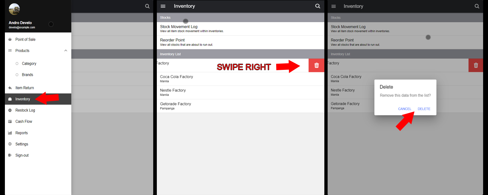Open hamburger menu in the undimmed Inventory header
The image size is (488, 195).
pos(163,6)
